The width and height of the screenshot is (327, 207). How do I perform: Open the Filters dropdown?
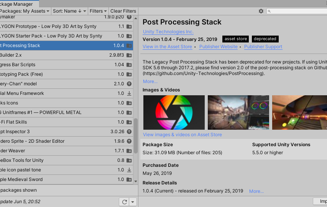pyautogui.click(x=98, y=11)
